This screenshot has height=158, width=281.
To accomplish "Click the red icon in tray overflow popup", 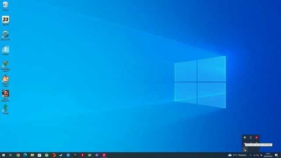I will (256, 137).
